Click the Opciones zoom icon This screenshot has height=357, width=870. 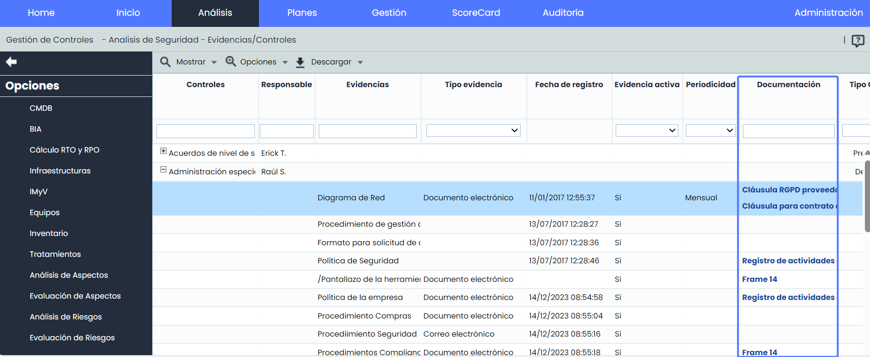tap(231, 61)
